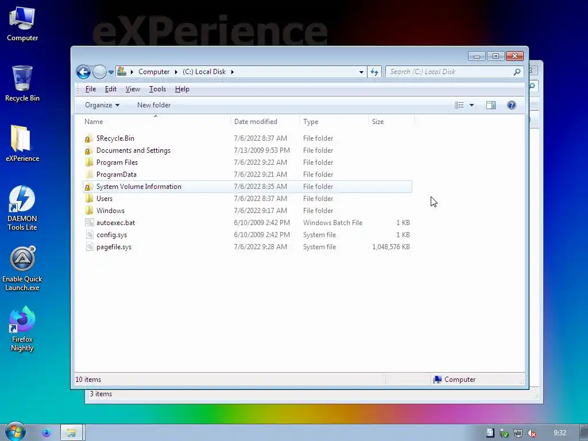Screen dimensions: 588x441
Task: Click the taskbar clock showing 9:32
Action: point(560,433)
